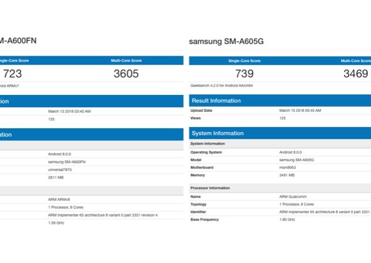Click the Upload Date label

pyautogui.click(x=201, y=111)
